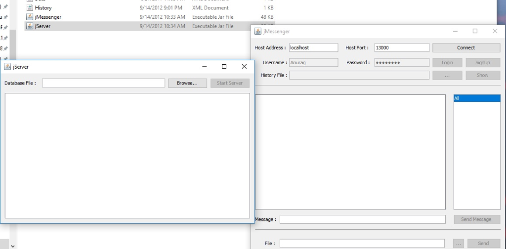
Task: Select the jMessenger file name in Explorer
Action: click(48, 17)
